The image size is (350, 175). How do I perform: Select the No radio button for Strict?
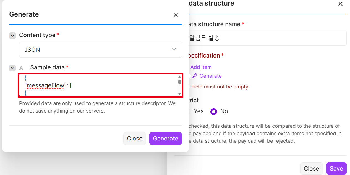[214, 111]
